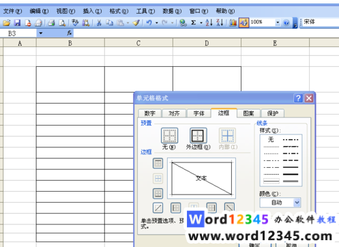Open the 格式 menu
This screenshot has width=339, height=247.
pyautogui.click(x=119, y=11)
